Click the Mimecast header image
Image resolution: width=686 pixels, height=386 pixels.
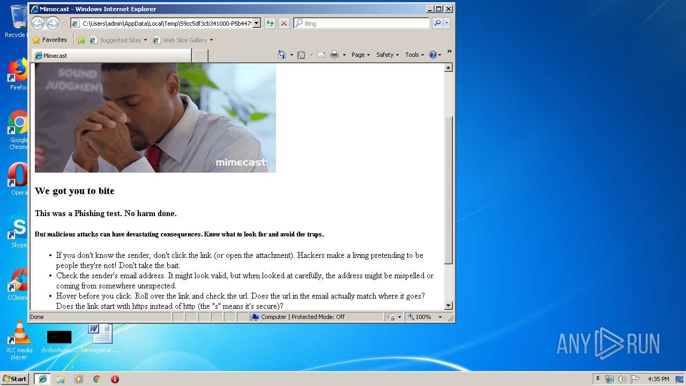[x=155, y=118]
